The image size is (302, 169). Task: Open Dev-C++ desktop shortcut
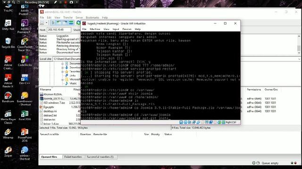click(25, 79)
